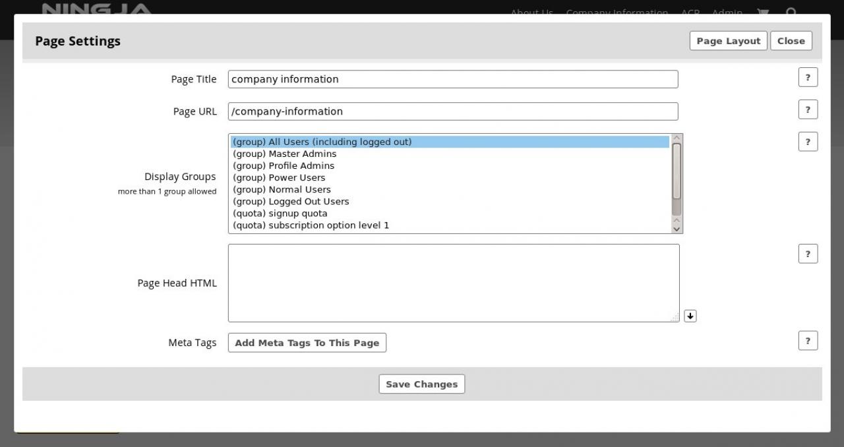Pick Logged Out Users group
This screenshot has width=844, height=447.
pos(291,201)
